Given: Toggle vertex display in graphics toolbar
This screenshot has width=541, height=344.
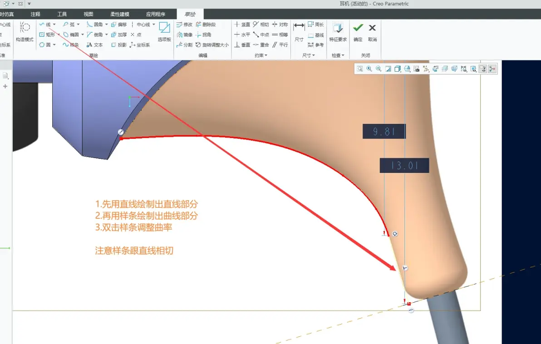Looking at the screenshot, I should point(492,69).
